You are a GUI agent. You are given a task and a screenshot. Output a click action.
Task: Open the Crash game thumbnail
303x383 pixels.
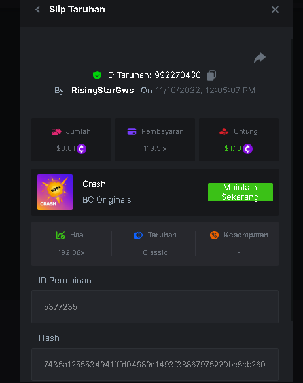pyautogui.click(x=55, y=192)
